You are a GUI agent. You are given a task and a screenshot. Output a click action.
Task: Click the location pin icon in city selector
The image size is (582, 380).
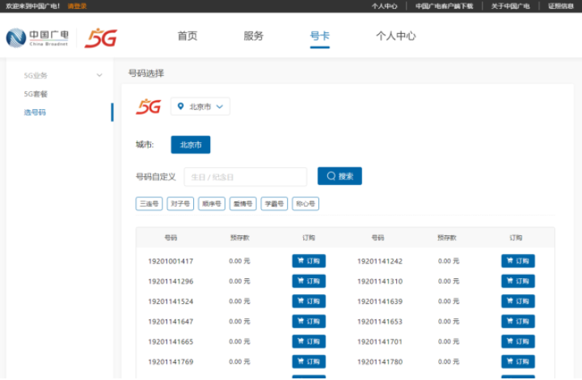coord(180,106)
